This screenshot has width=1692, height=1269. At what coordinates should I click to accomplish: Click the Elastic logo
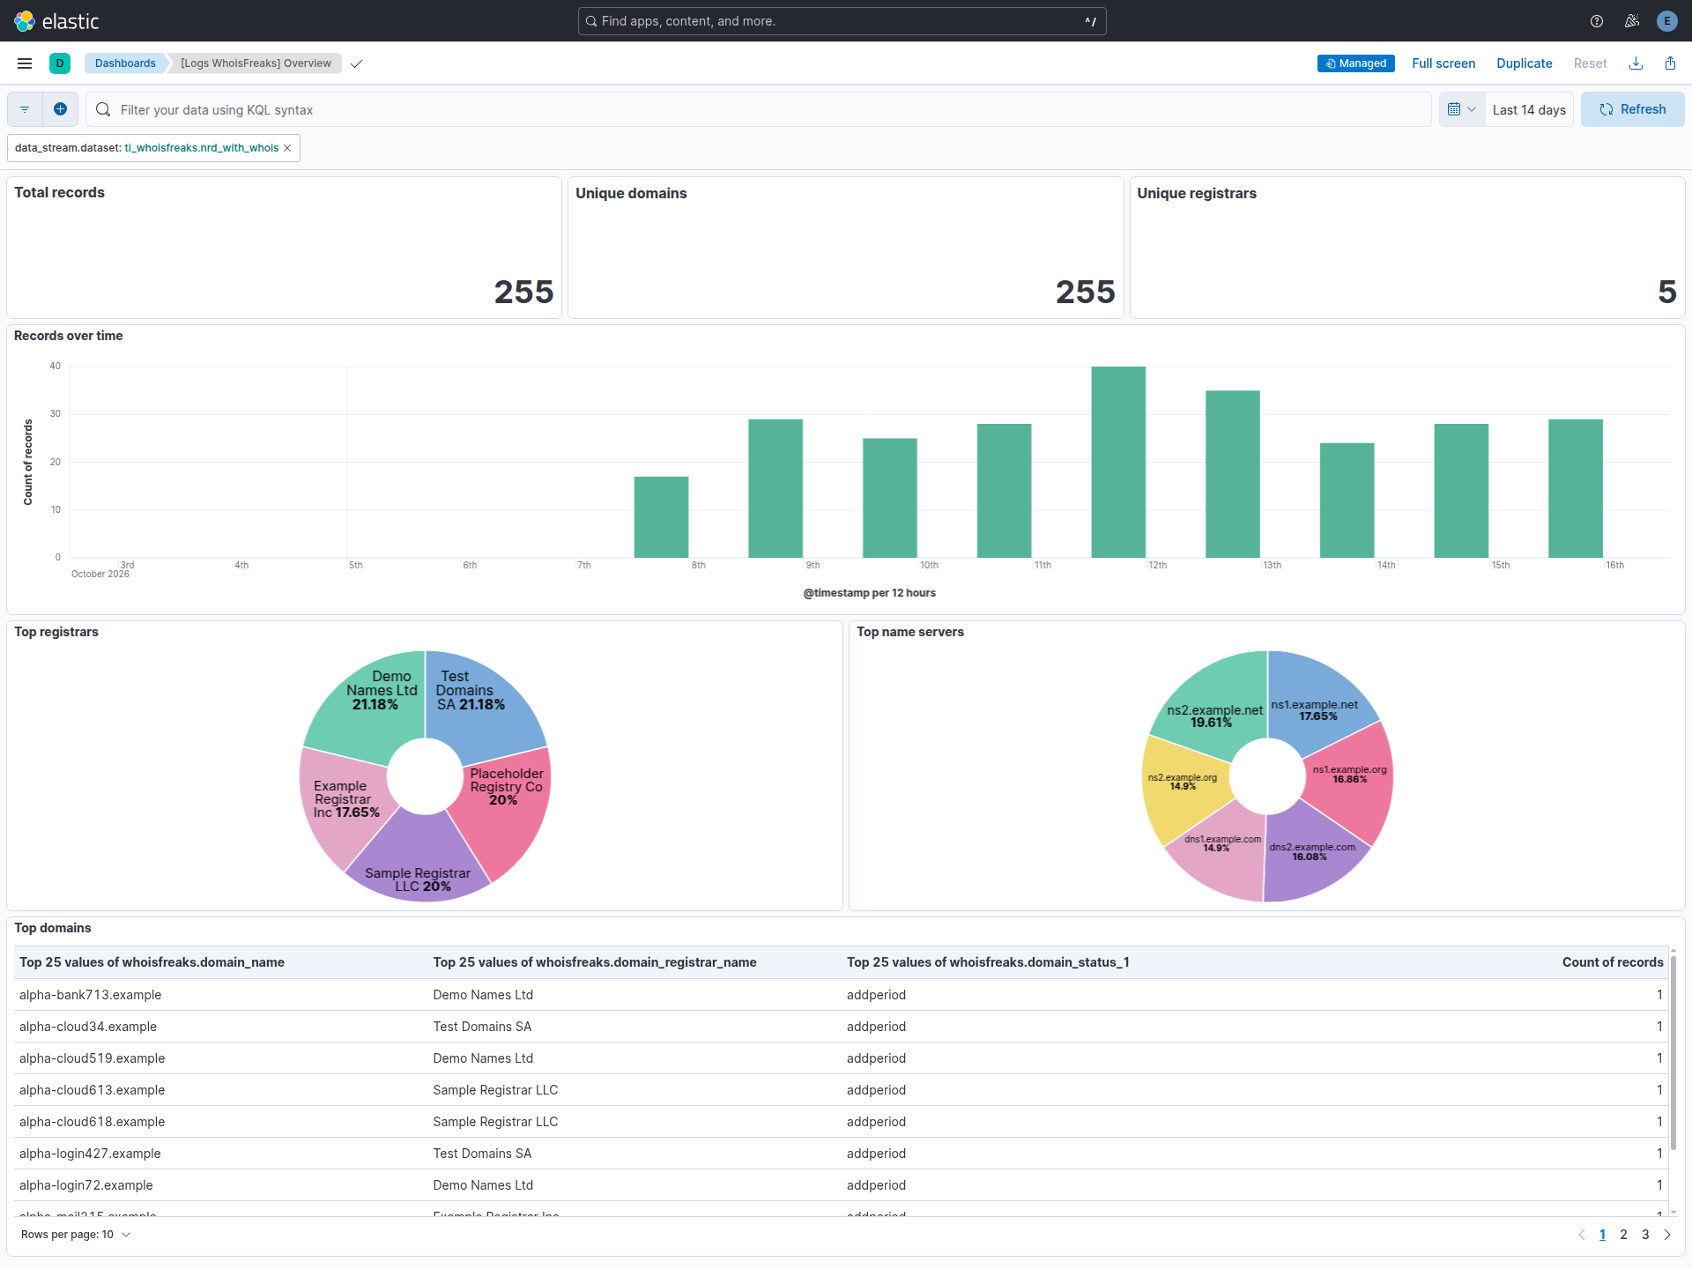pos(56,21)
